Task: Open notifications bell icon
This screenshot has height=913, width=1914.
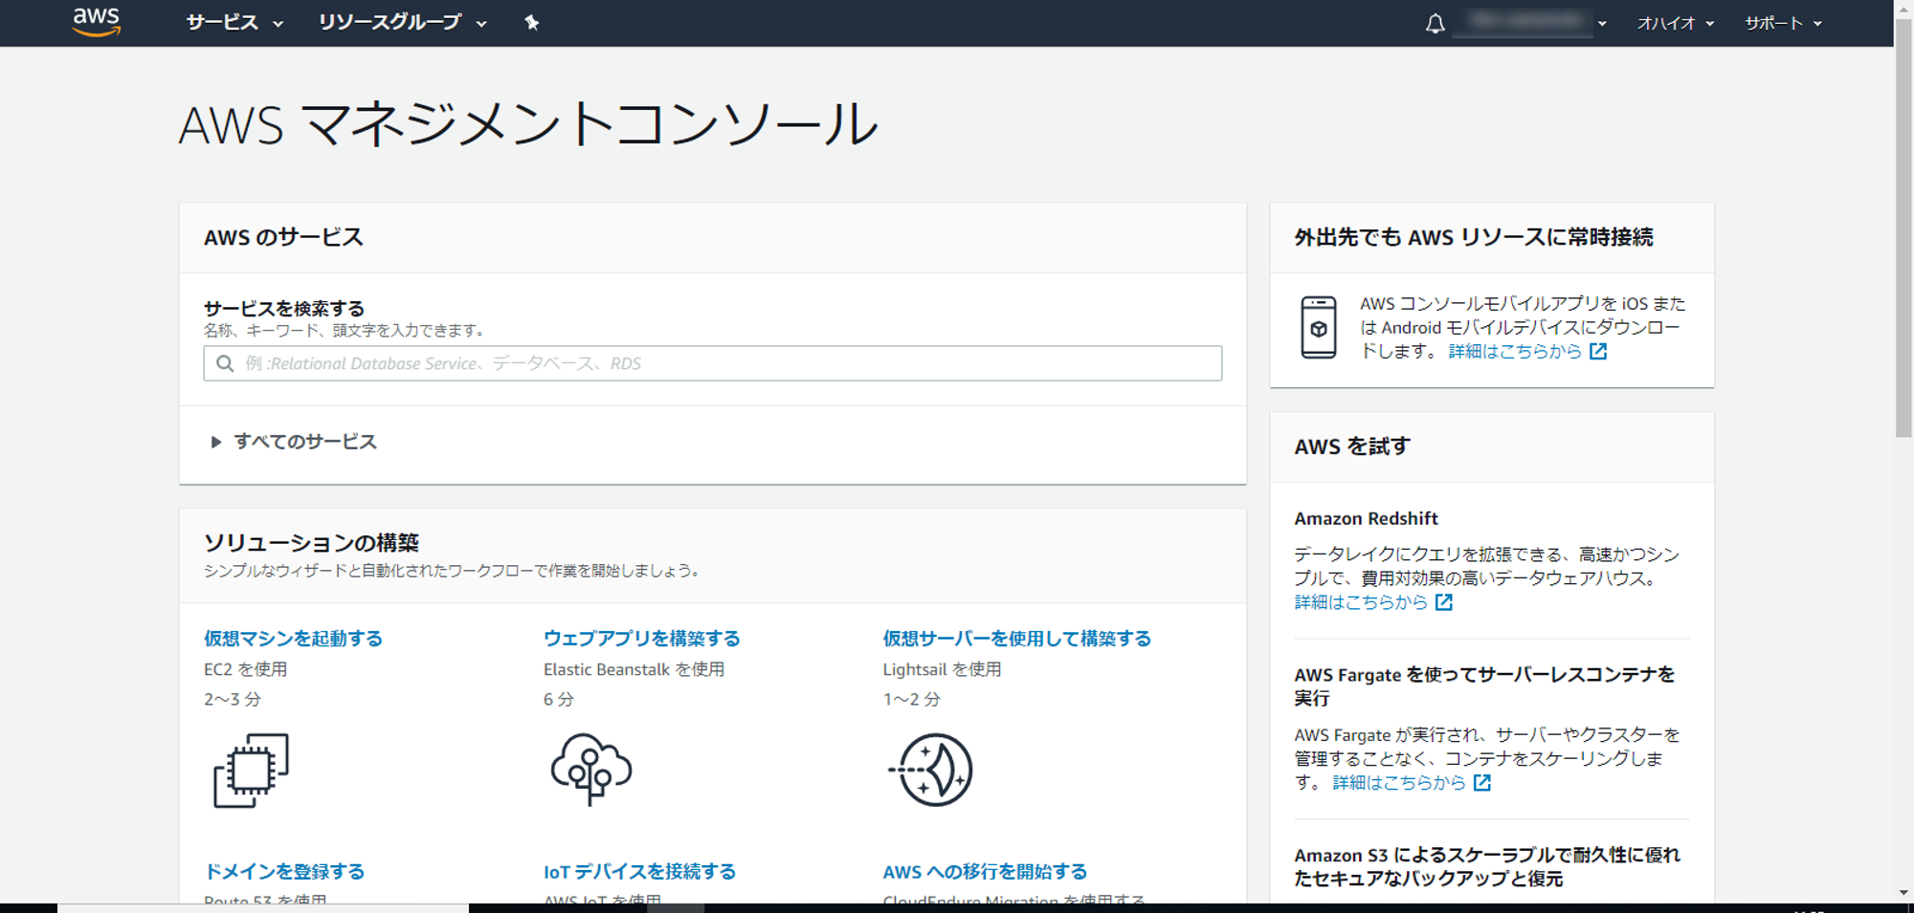Action: click(1435, 24)
